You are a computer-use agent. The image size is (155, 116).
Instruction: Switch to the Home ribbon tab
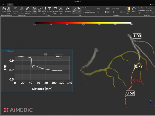[x=10, y=5]
